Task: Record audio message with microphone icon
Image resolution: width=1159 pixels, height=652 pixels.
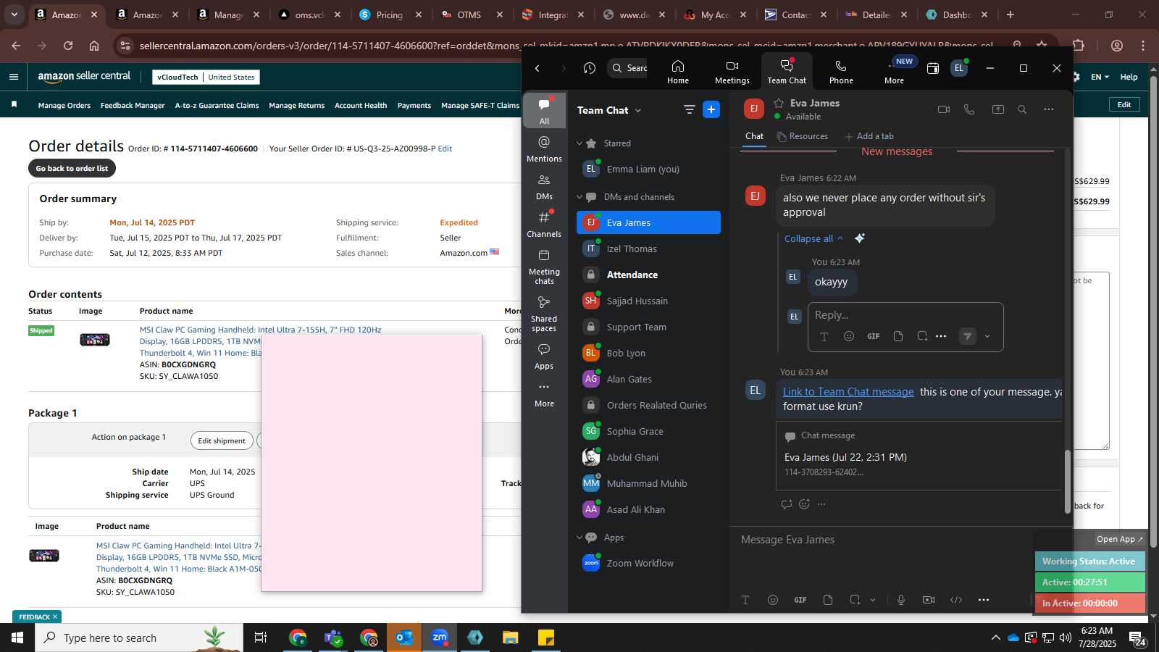Action: pos(900,600)
